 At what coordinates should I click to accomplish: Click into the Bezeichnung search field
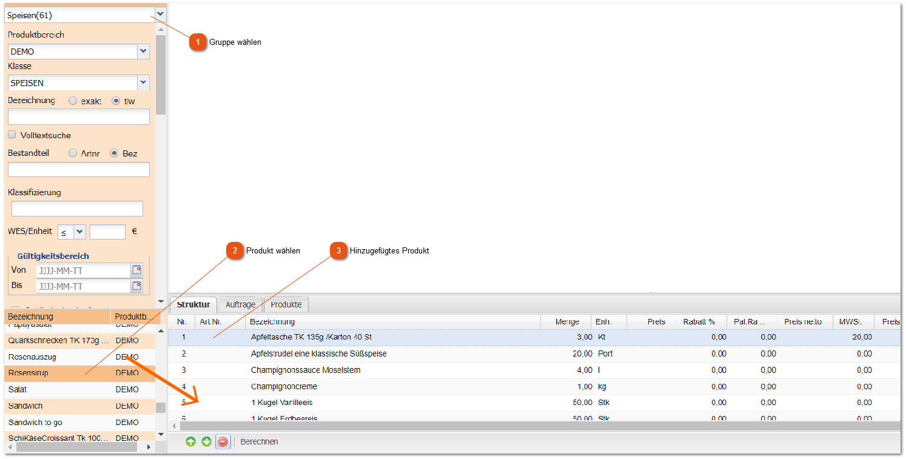click(79, 117)
